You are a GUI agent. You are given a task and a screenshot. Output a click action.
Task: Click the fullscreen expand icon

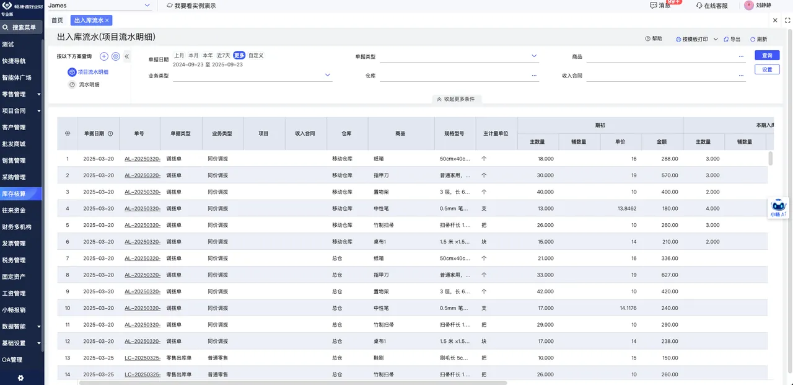click(x=787, y=20)
